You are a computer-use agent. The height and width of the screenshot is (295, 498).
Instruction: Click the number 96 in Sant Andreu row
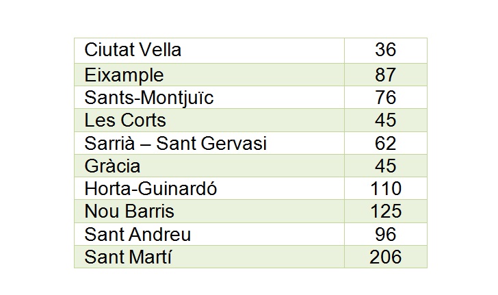386,235
